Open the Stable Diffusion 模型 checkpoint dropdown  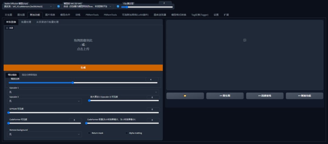point(28,6)
